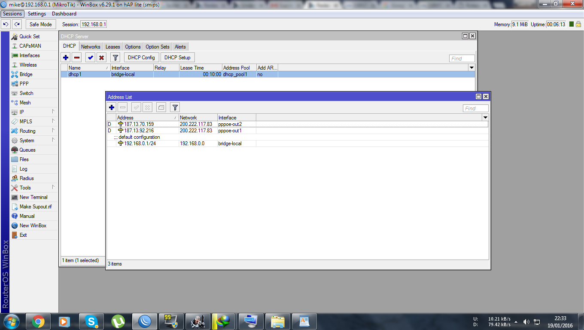Screen dimensions: 584x330
Task: Open Mesh in the sidebar
Action: 25,103
